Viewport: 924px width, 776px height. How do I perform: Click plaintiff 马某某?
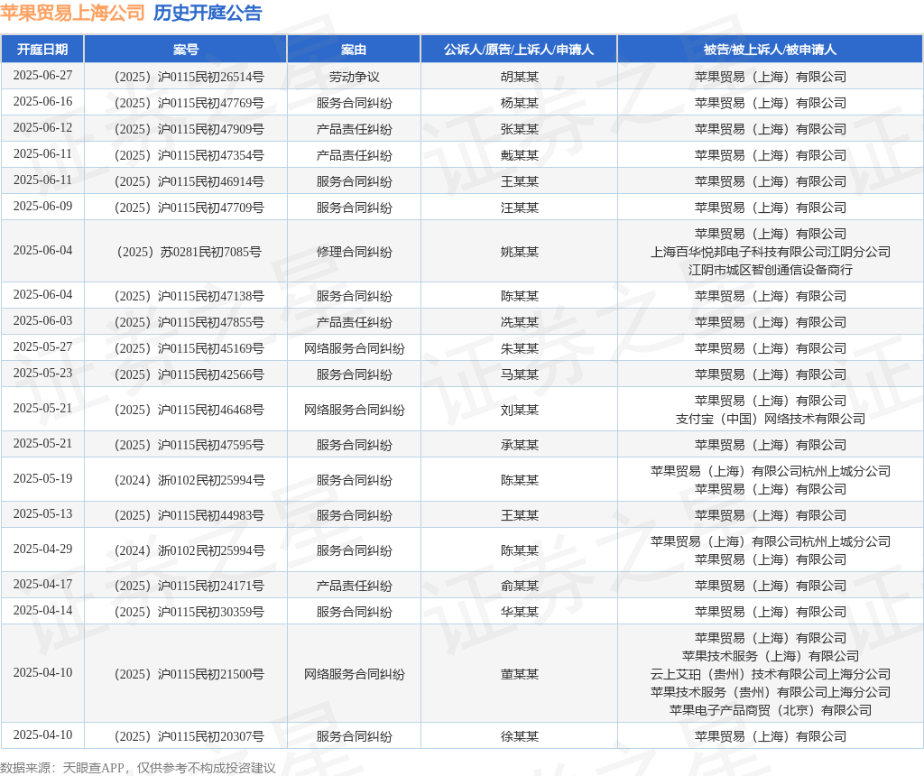[519, 374]
